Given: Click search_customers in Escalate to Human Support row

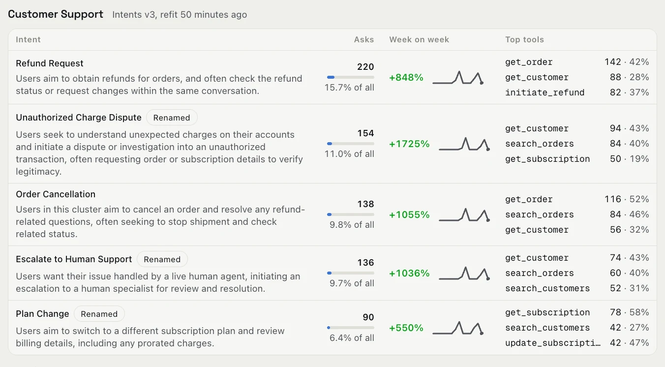Looking at the screenshot, I should coord(547,288).
